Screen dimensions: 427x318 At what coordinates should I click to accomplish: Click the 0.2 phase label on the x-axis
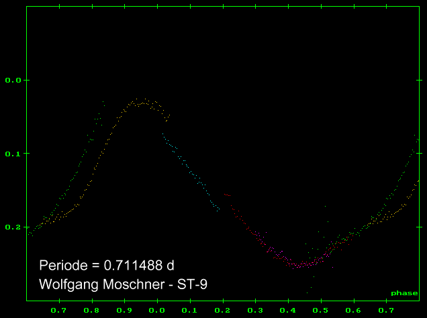(x=222, y=311)
